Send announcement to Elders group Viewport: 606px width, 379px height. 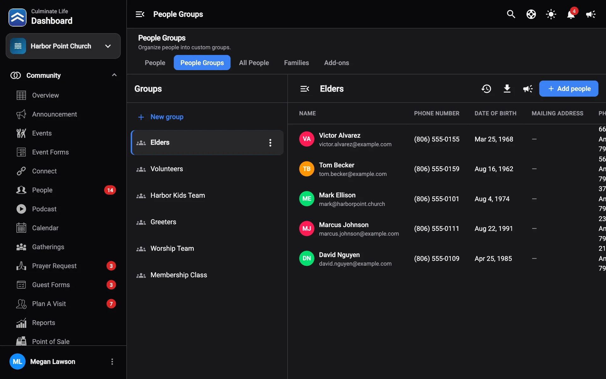[x=528, y=89]
